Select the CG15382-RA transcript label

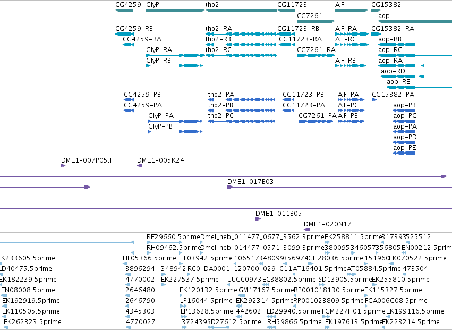click(x=393, y=29)
